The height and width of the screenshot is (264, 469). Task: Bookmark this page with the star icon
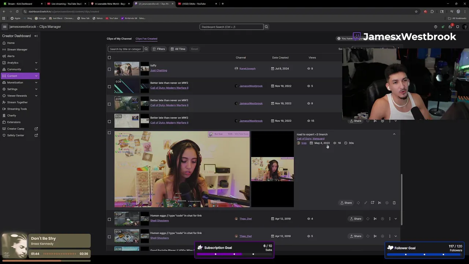pyautogui.click(x=416, y=11)
